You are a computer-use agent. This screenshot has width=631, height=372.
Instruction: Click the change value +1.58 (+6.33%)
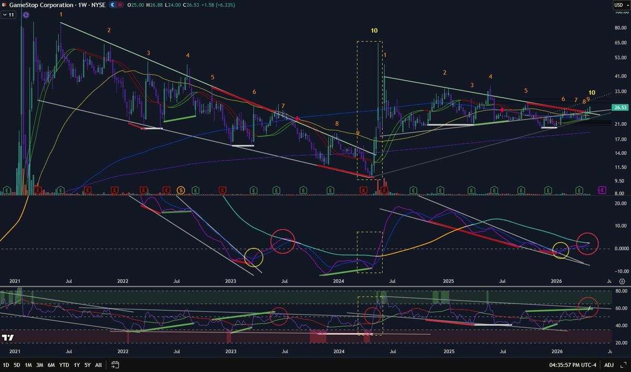(219, 5)
